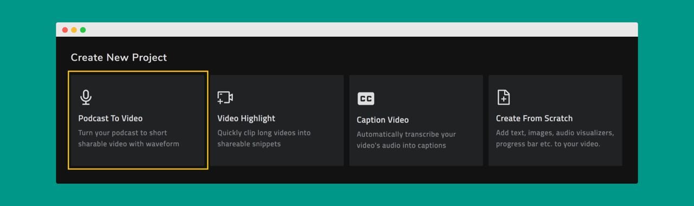Viewport: 694px width, 206px height.
Task: Click the 'shareable snippets' text line
Action: pos(249,144)
